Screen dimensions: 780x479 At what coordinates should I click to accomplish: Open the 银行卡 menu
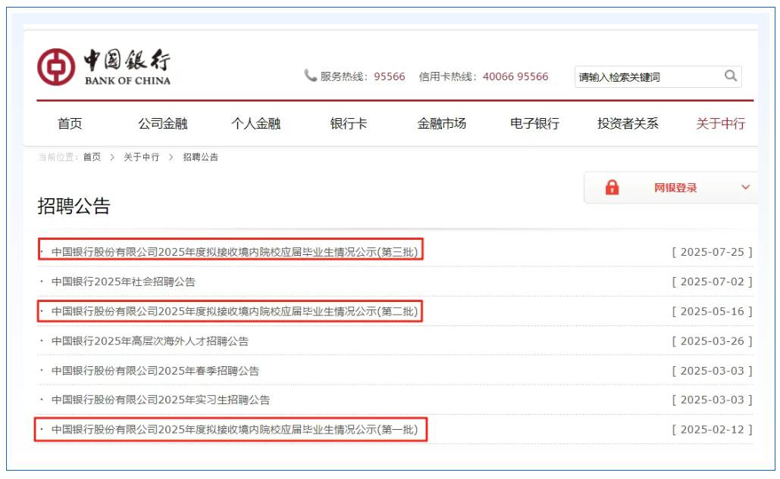349,123
